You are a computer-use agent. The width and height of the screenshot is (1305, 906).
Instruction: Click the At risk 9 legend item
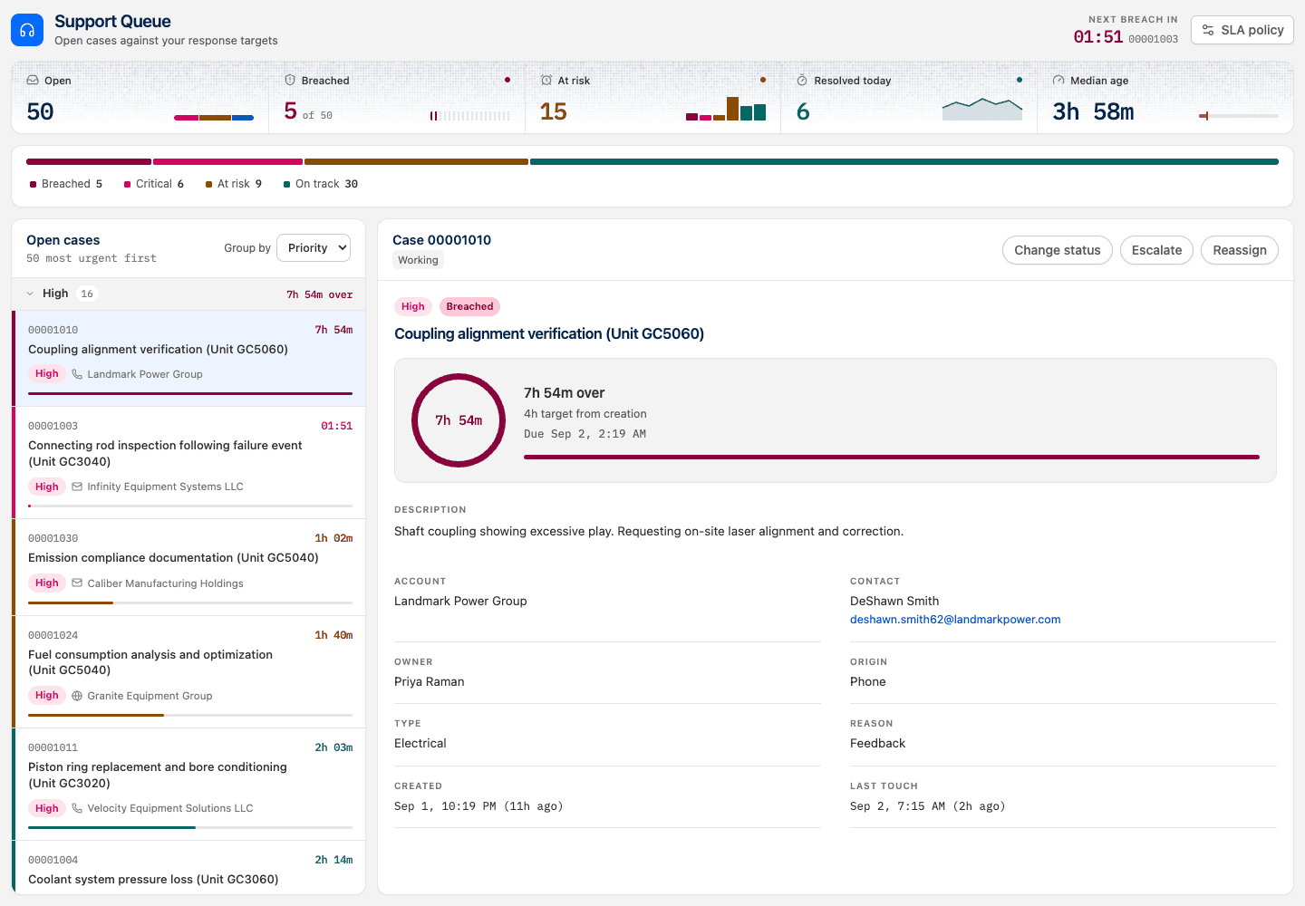234,184
